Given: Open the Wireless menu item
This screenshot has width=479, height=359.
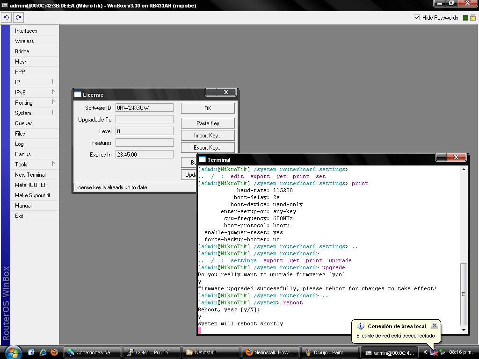Looking at the screenshot, I should tap(24, 41).
